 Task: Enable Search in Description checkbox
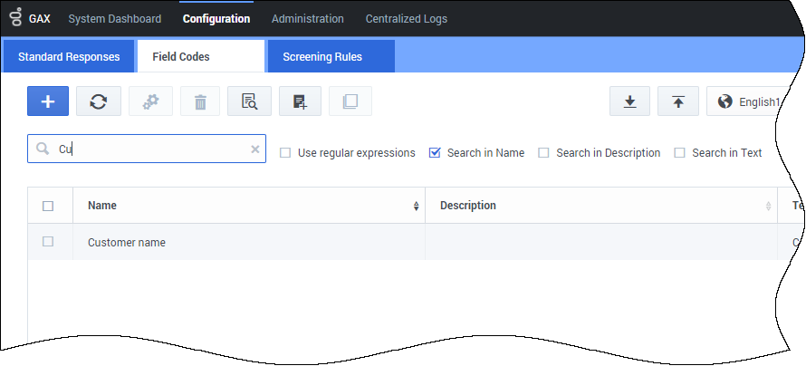coord(543,153)
